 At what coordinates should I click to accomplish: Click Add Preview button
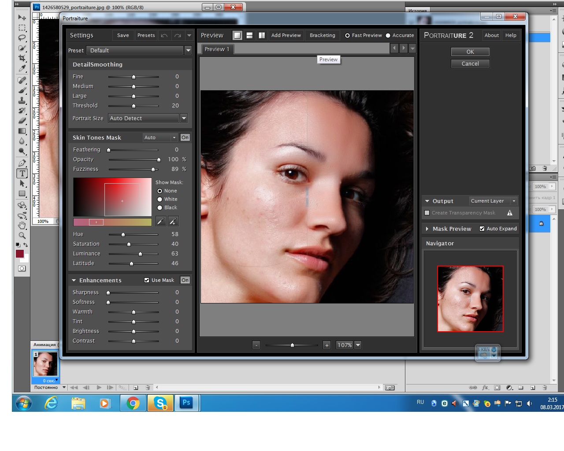(286, 35)
